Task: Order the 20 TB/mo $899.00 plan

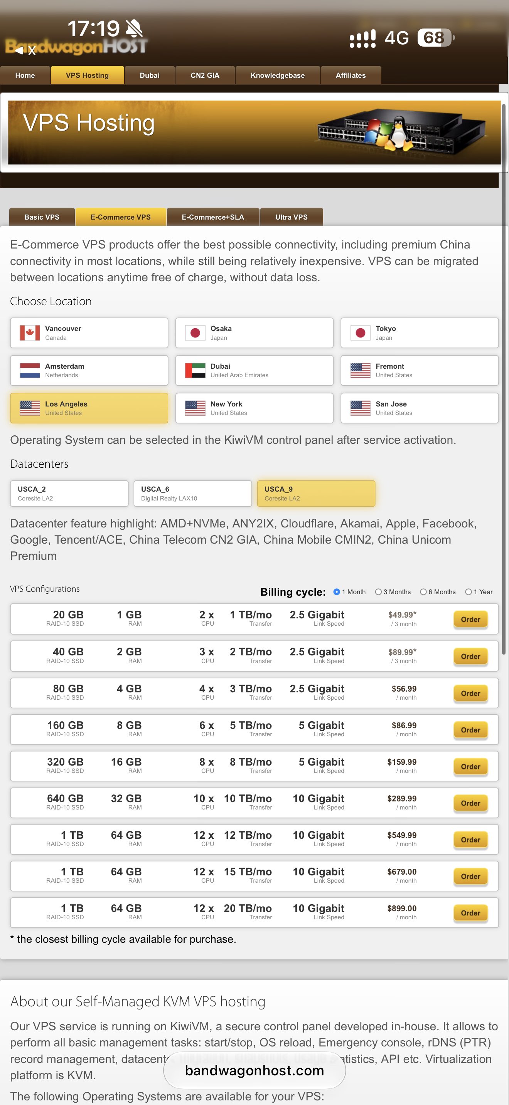Action: click(470, 913)
